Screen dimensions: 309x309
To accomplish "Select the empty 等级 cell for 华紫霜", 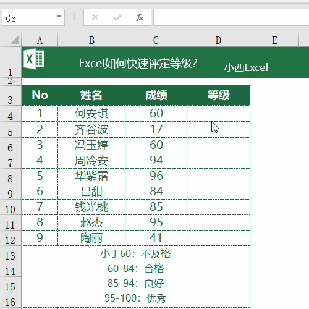I will point(219,176).
